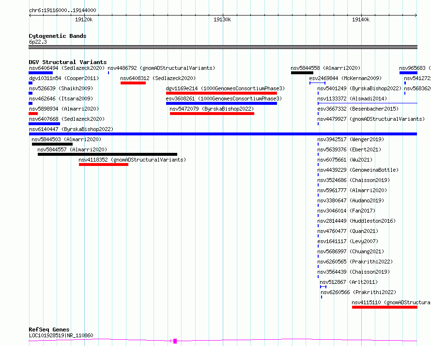Open esv2469844 (McKernan2009) variant
The image size is (431, 346).
345,78
